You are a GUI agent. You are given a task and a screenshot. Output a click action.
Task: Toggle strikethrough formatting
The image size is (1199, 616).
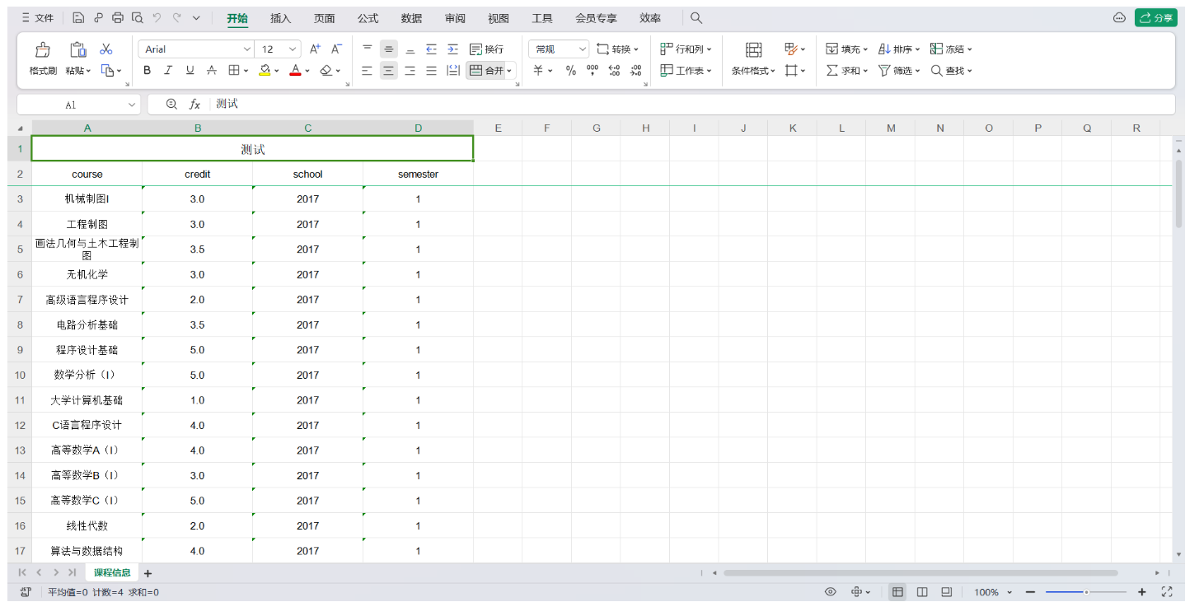[212, 71]
